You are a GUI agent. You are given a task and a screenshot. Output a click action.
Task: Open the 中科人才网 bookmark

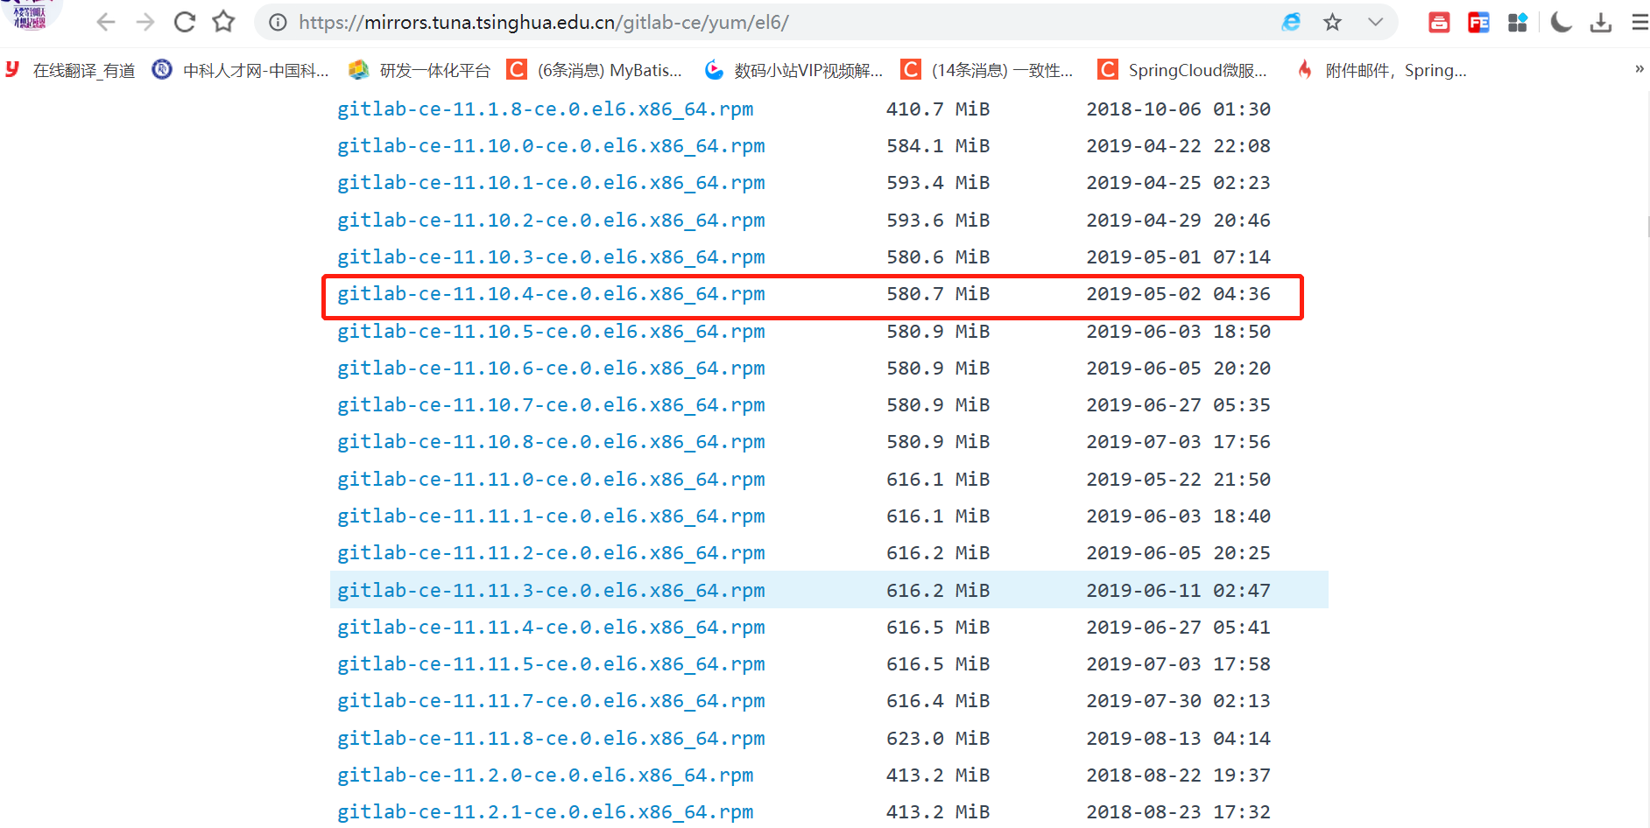point(240,70)
